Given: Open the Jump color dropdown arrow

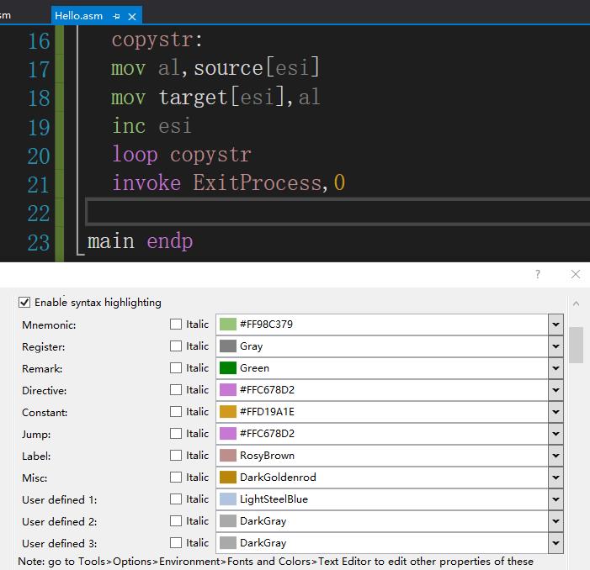Looking at the screenshot, I should tap(555, 433).
